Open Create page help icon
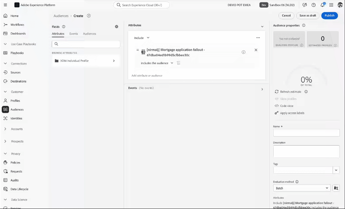Viewport: 345px width, 209px height. pyautogui.click(x=89, y=16)
